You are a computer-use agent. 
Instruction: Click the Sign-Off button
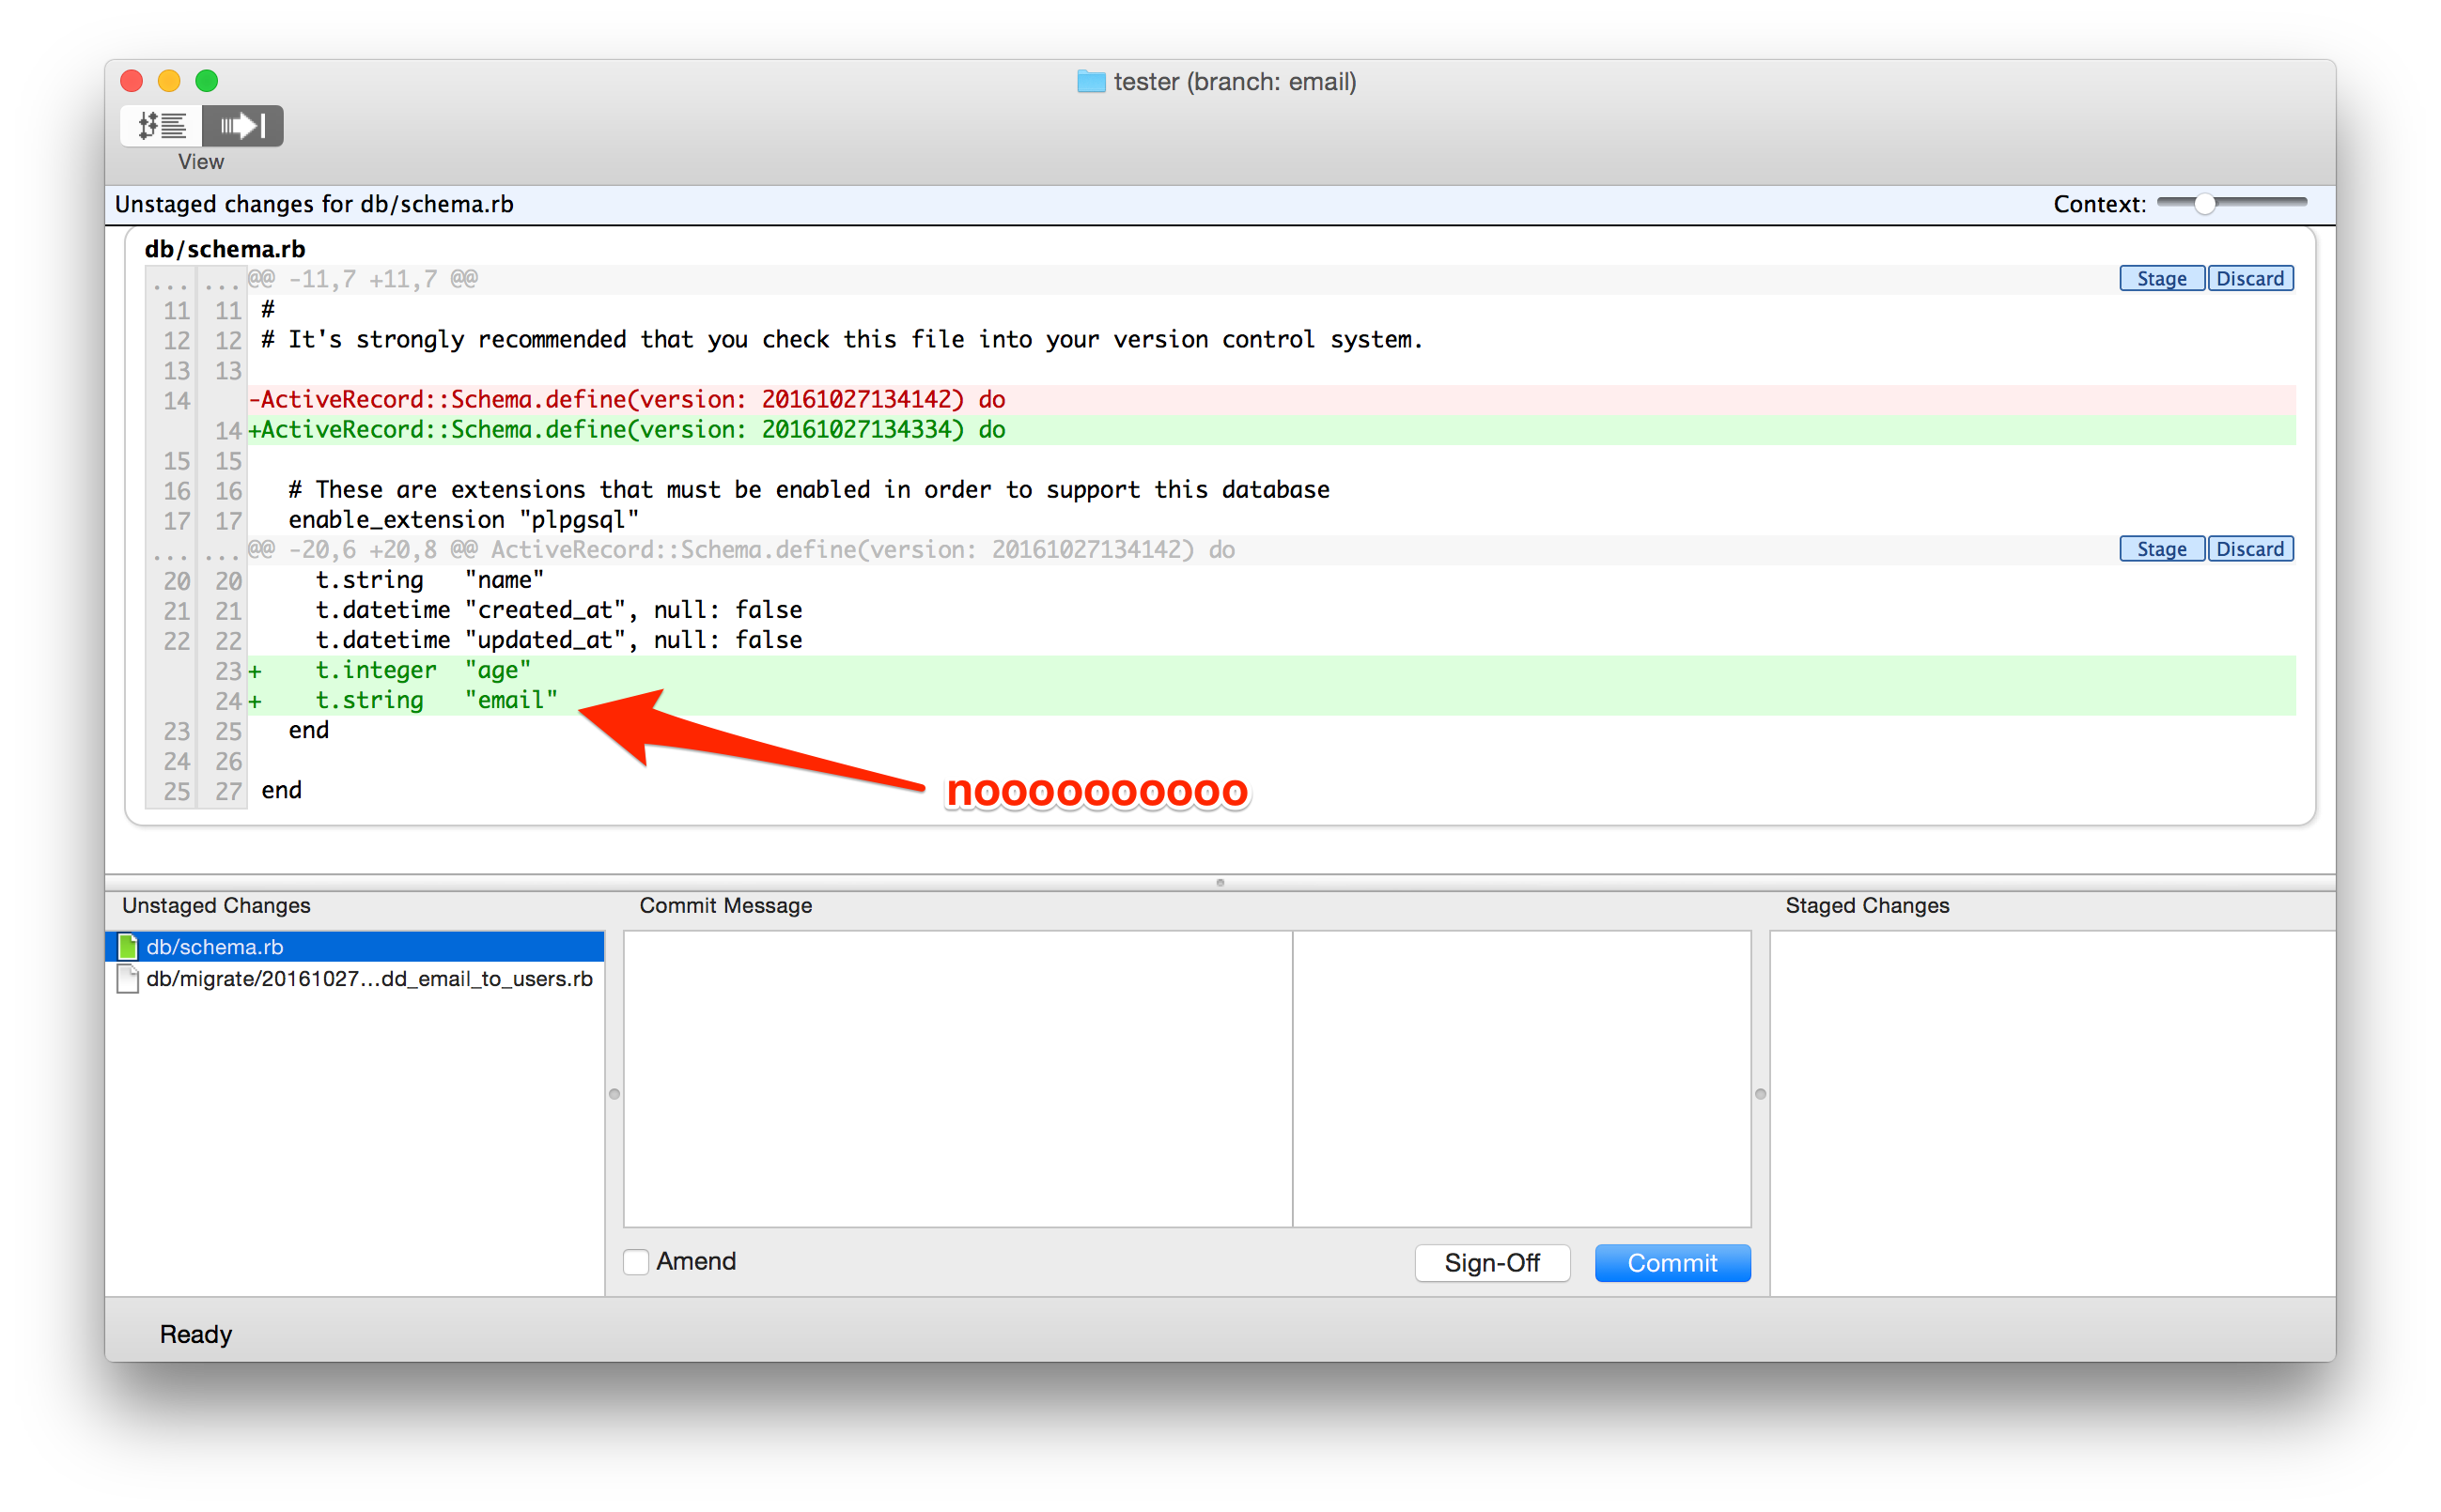(1492, 1263)
